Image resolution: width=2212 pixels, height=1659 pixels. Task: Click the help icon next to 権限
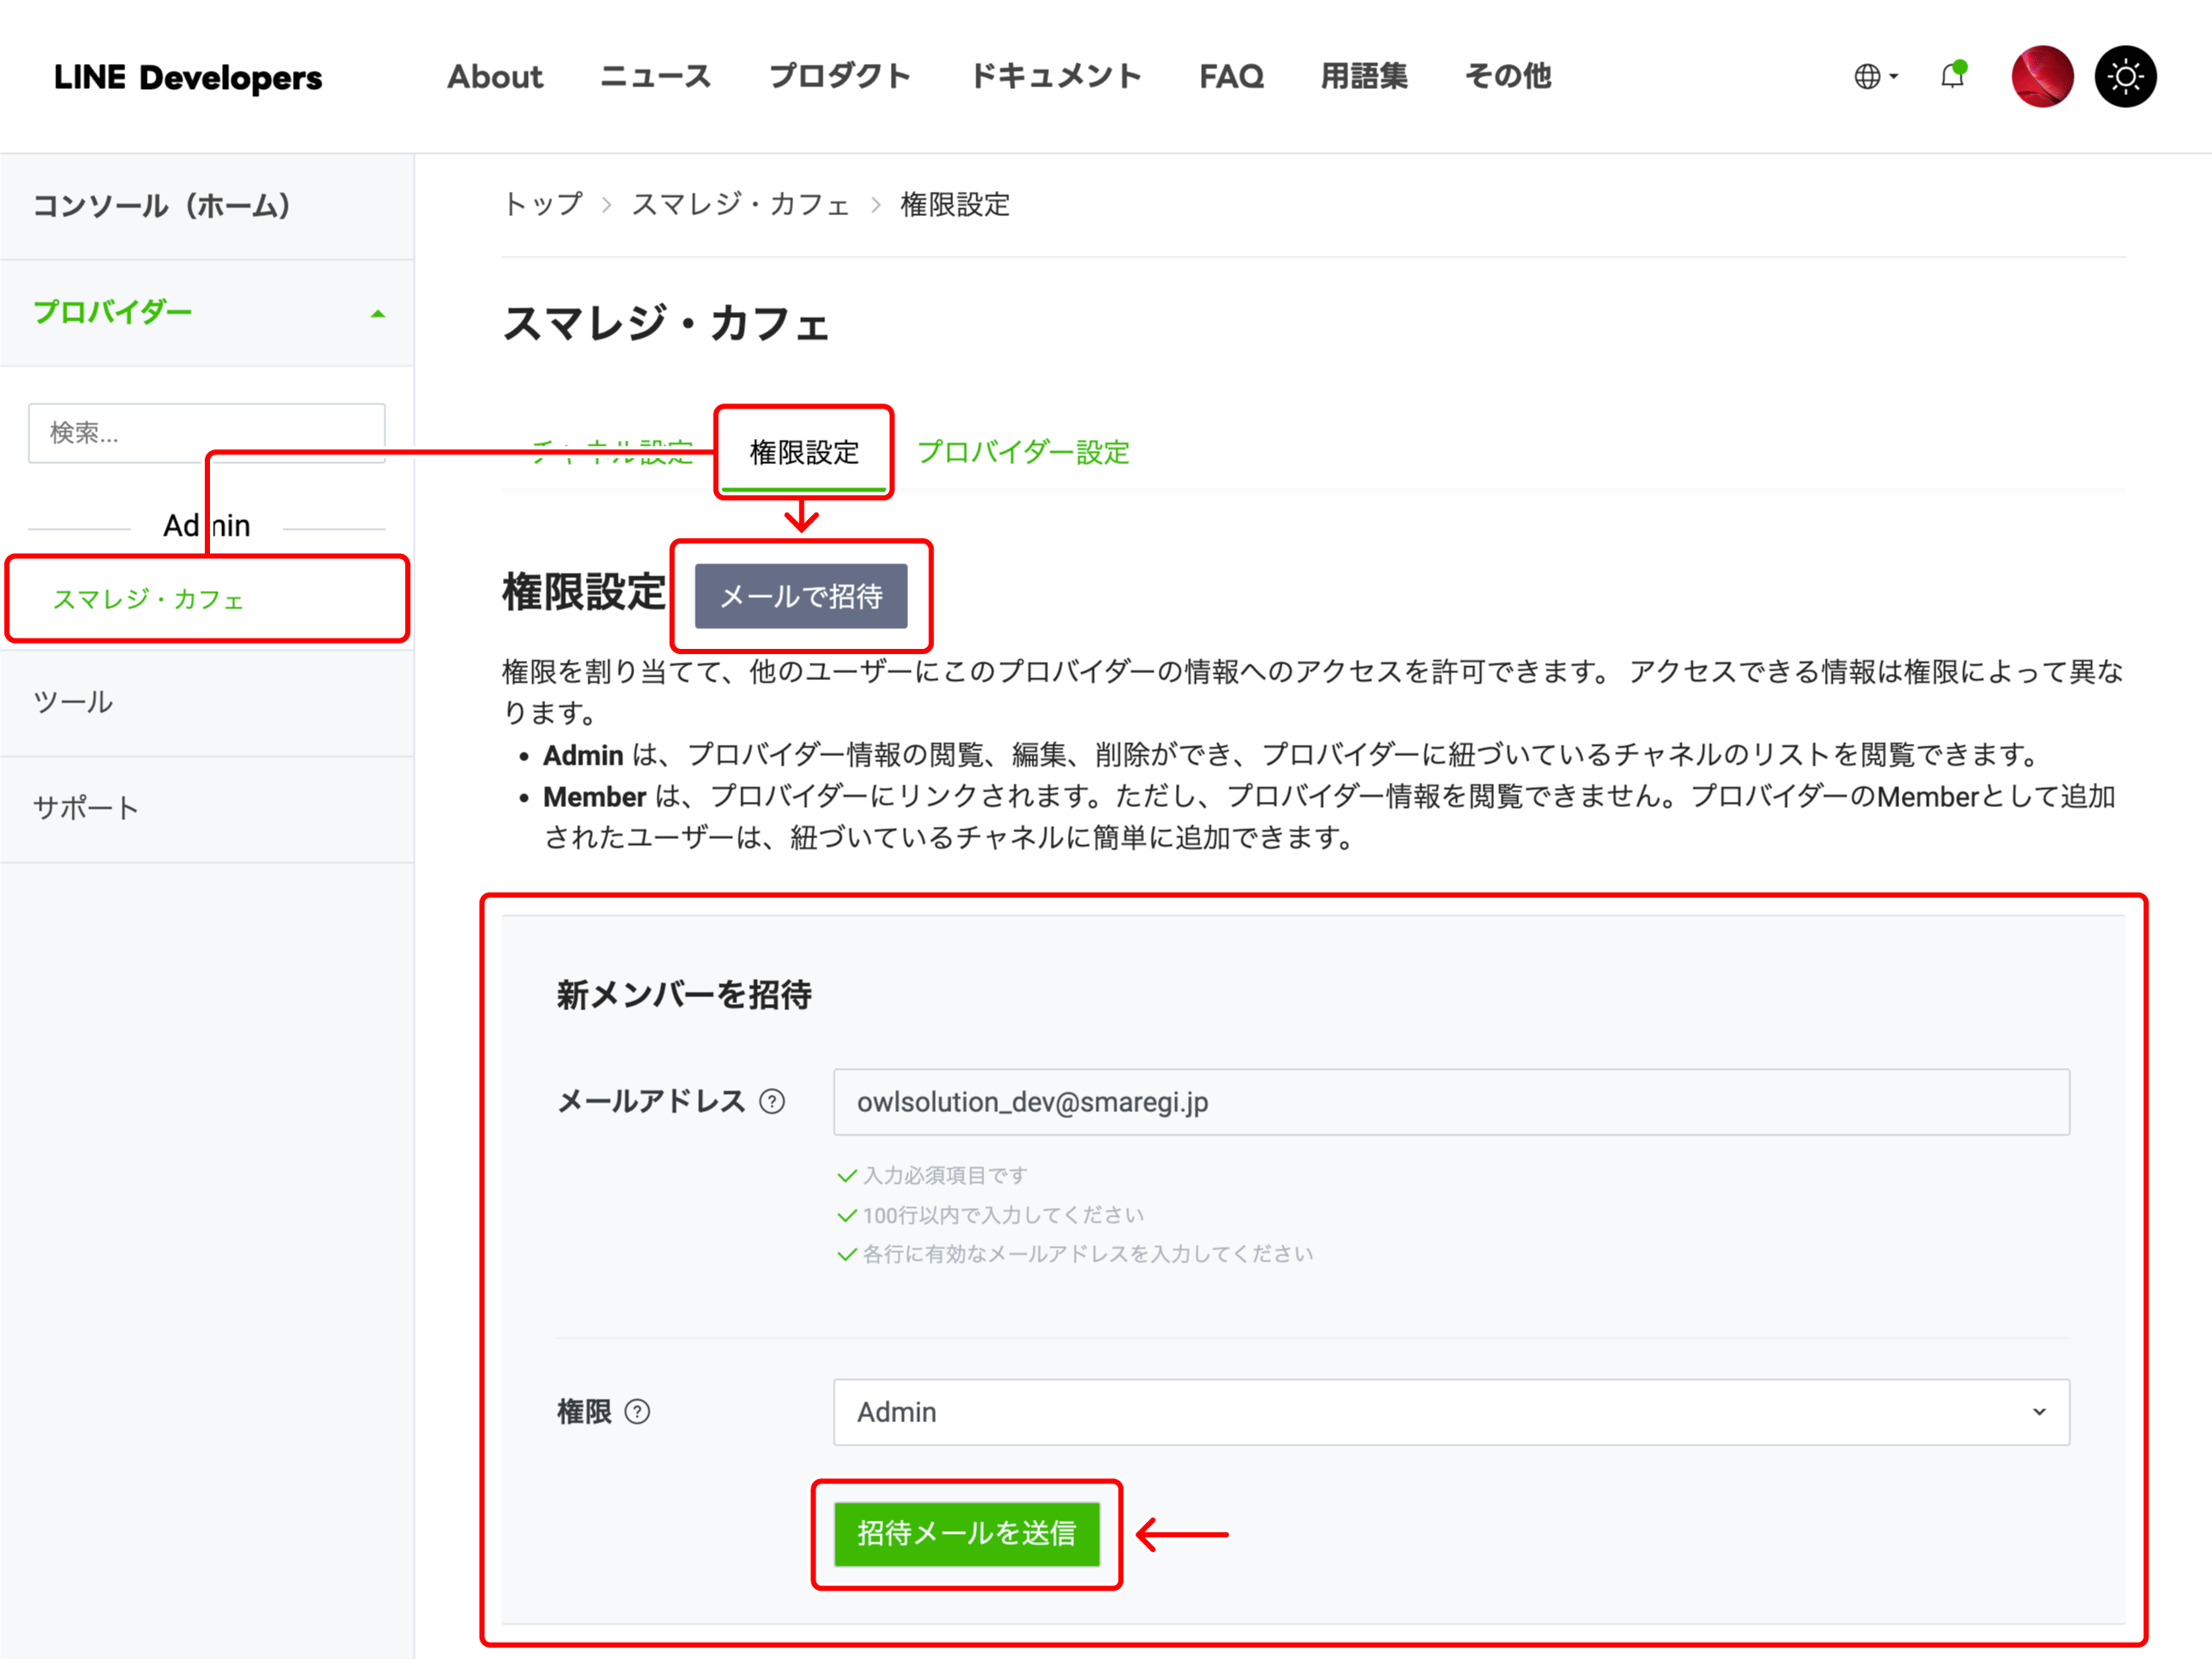[x=637, y=1411]
